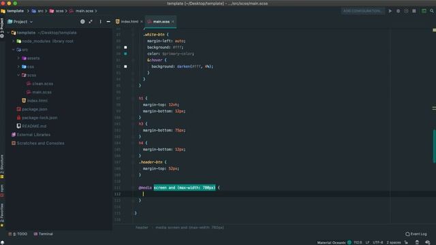Close the main.scss tab
Screen dimensions: 436x245
point(173,21)
